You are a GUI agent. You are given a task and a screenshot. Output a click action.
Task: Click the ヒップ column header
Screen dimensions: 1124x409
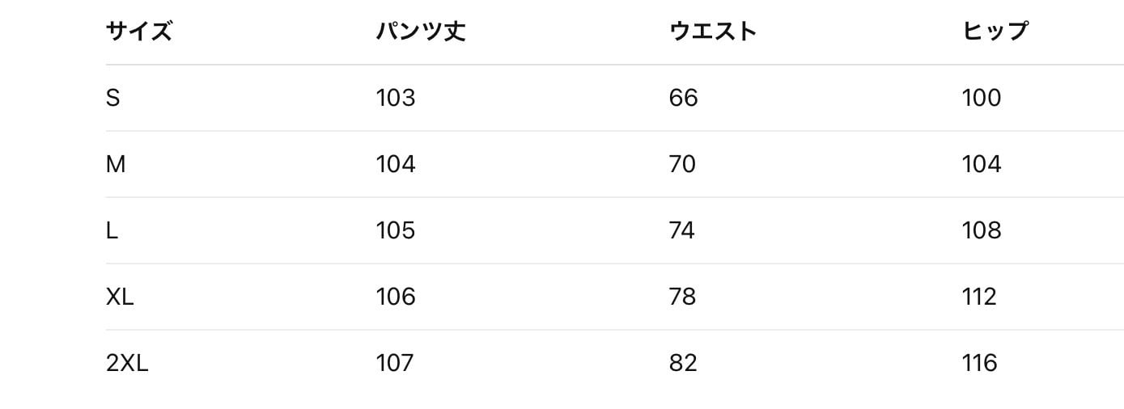[995, 32]
